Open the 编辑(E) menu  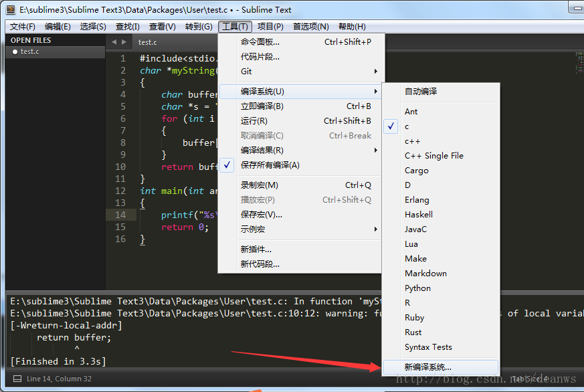pyautogui.click(x=58, y=27)
